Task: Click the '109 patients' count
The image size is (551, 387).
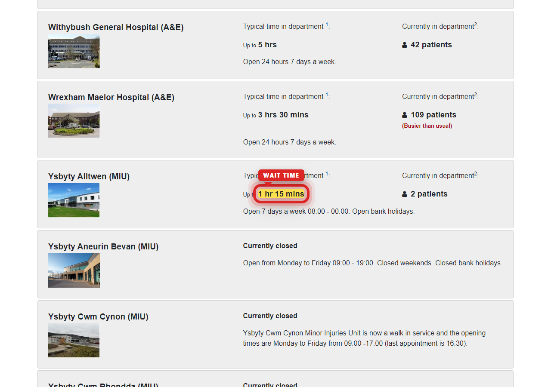Action: click(x=433, y=115)
